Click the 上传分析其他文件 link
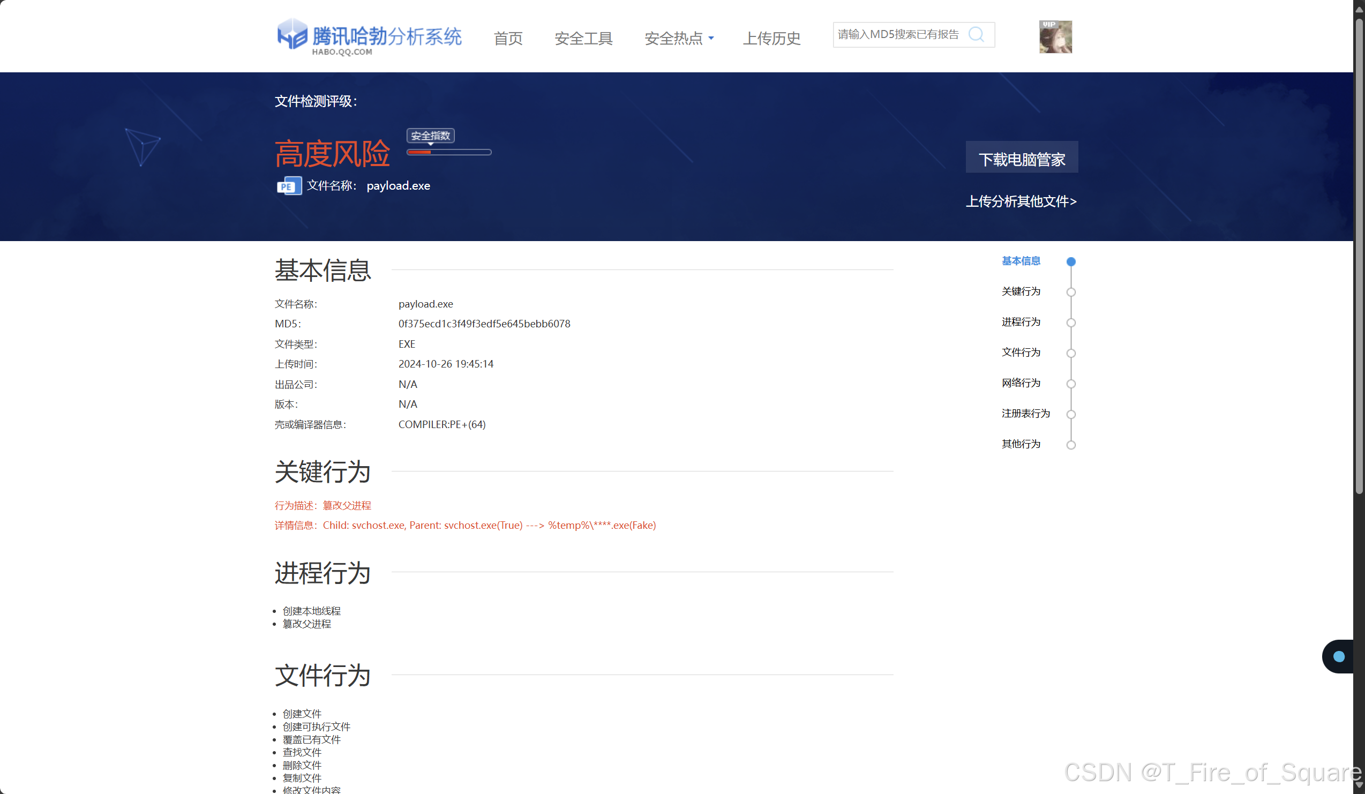The image size is (1365, 794). pyautogui.click(x=1021, y=201)
